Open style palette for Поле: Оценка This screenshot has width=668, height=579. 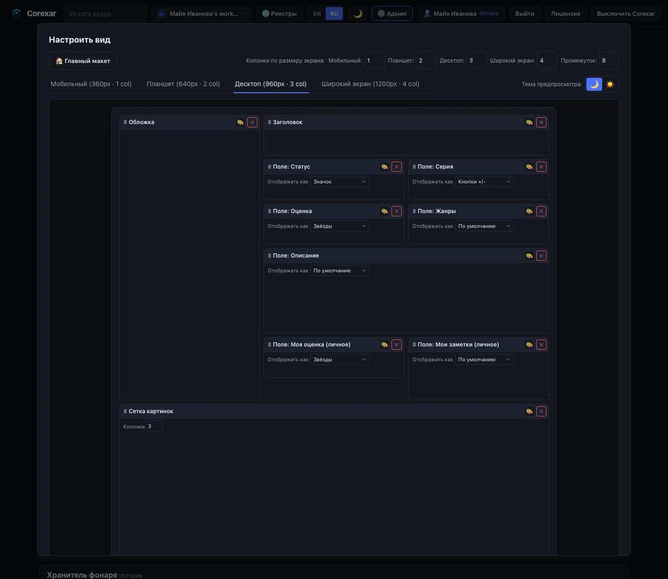pyautogui.click(x=385, y=211)
